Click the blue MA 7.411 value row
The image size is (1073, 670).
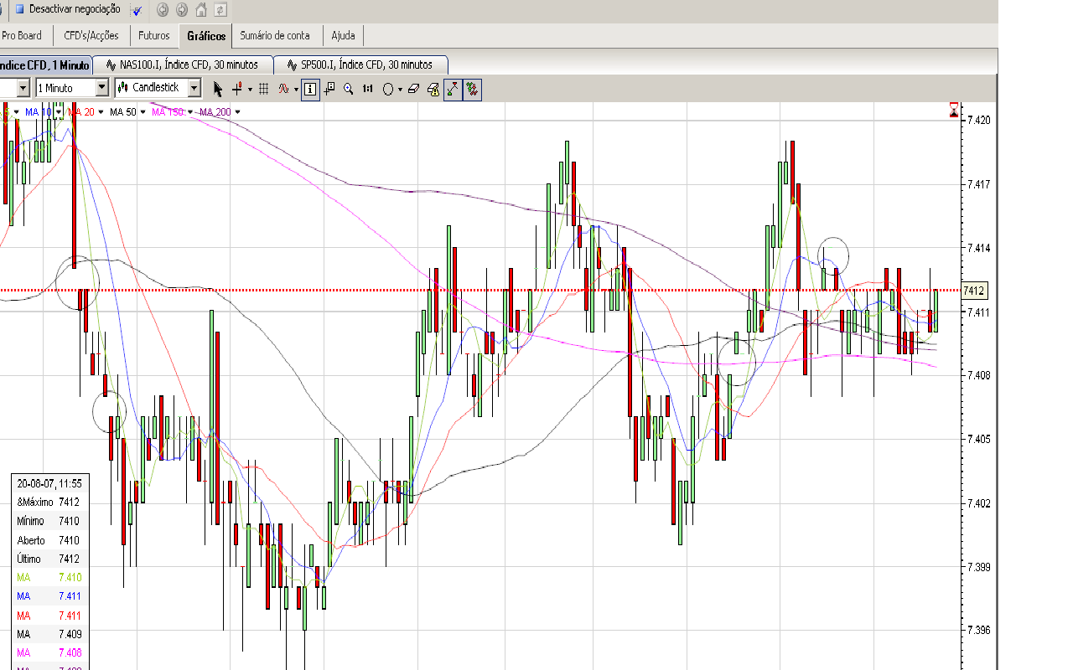click(49, 596)
